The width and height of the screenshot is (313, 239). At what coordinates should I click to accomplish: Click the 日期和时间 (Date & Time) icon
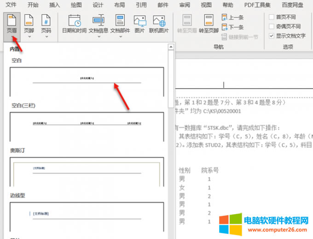[x=74, y=23]
